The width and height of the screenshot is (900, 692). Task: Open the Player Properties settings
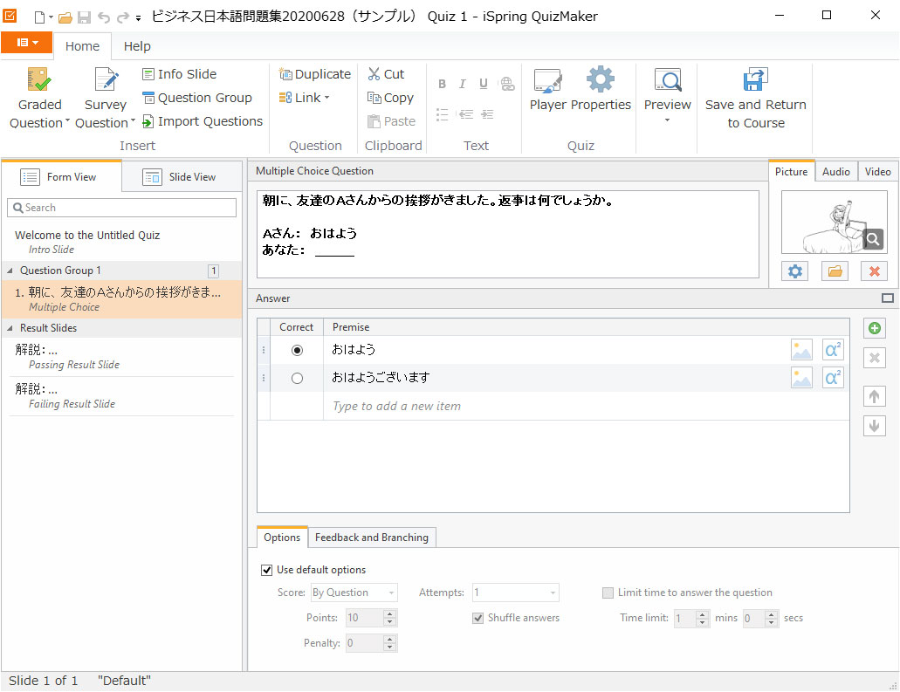pyautogui.click(x=580, y=91)
